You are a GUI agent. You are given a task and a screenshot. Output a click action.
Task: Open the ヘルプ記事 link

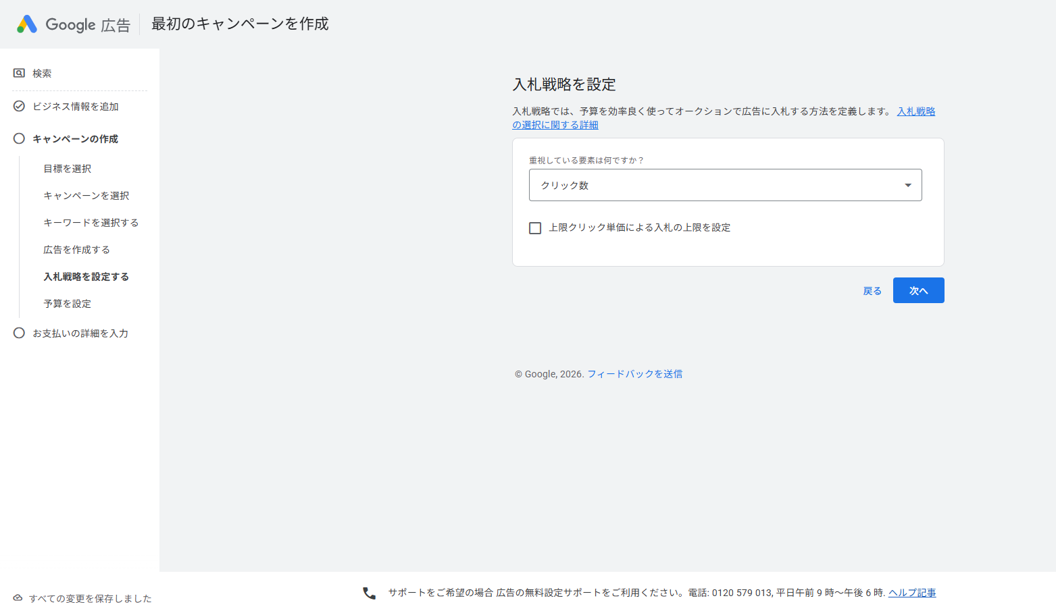pyautogui.click(x=912, y=592)
